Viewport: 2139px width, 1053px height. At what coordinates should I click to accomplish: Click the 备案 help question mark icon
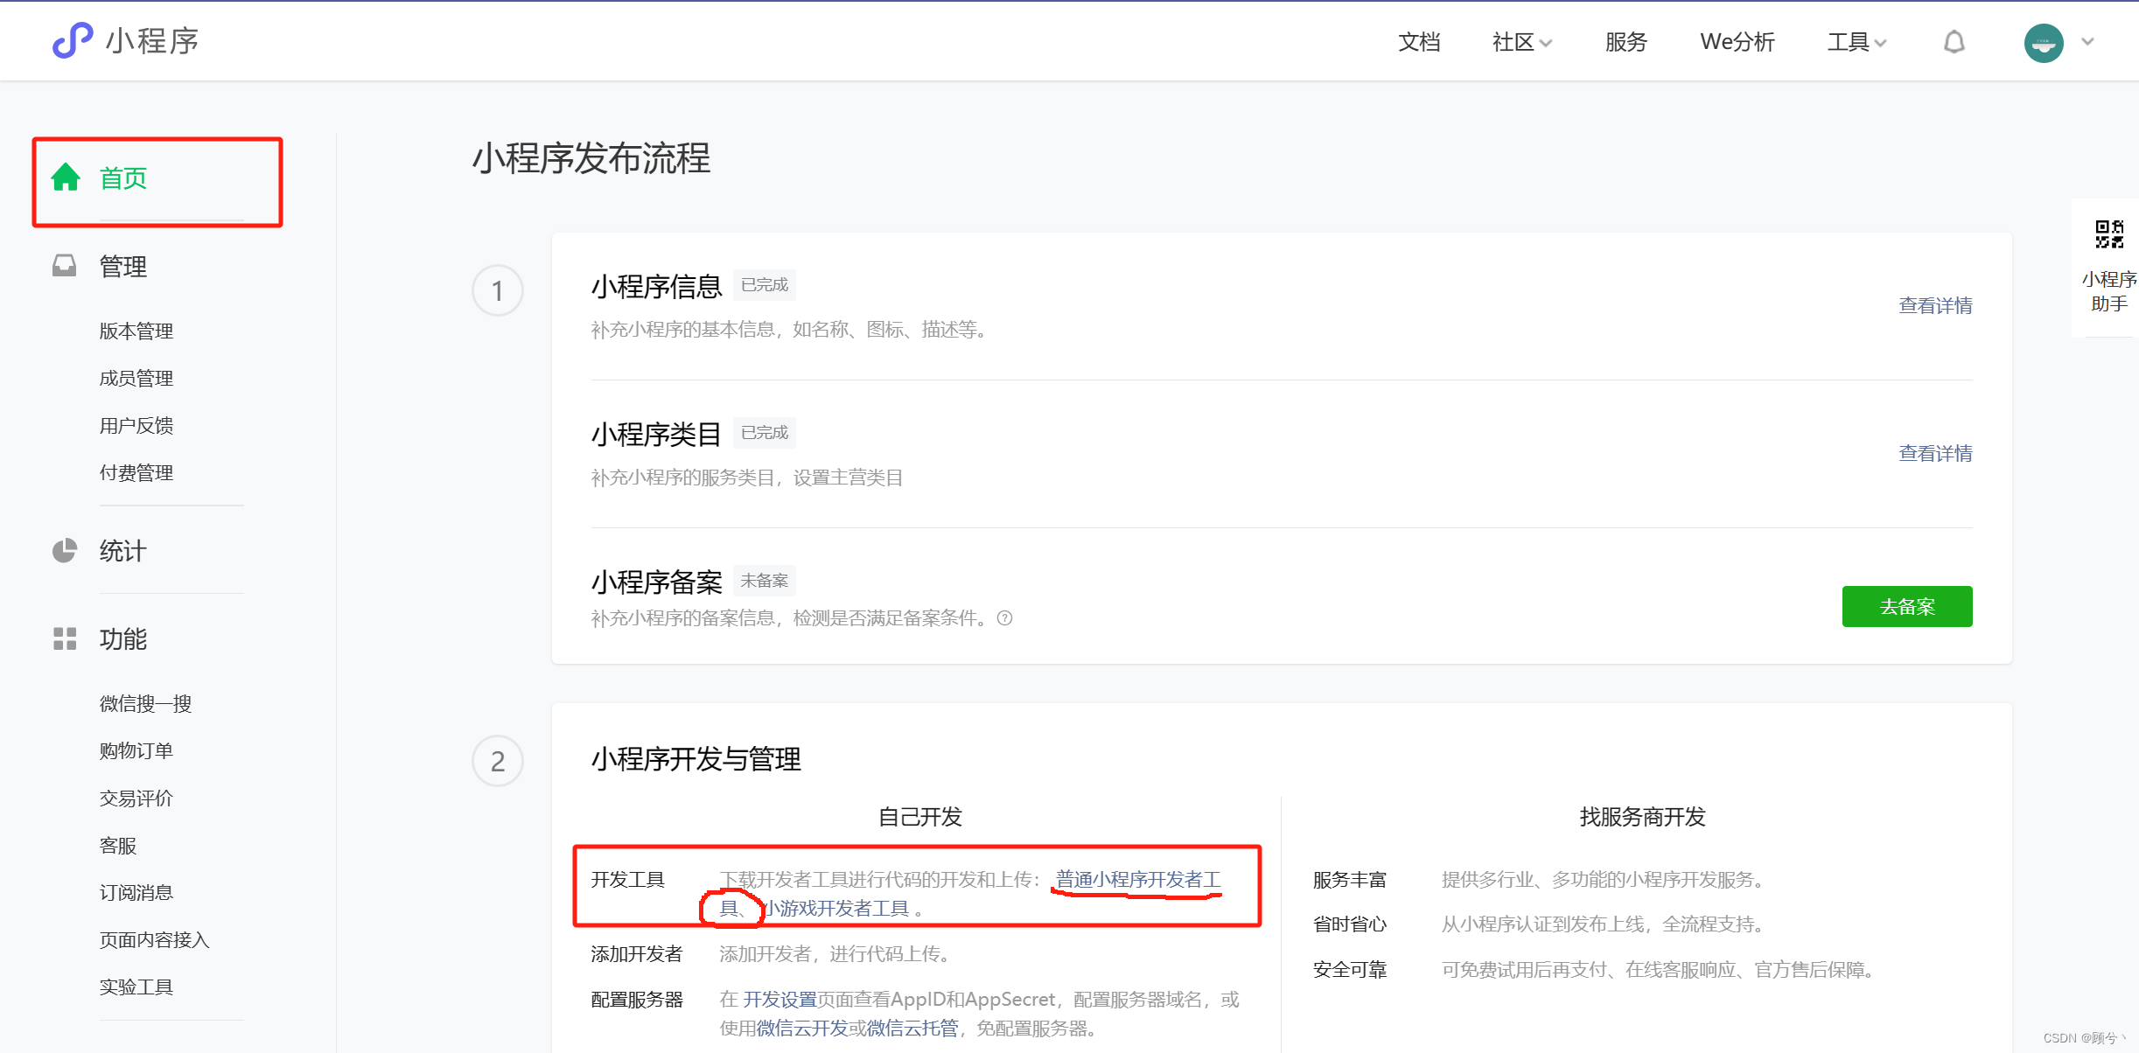(1005, 618)
